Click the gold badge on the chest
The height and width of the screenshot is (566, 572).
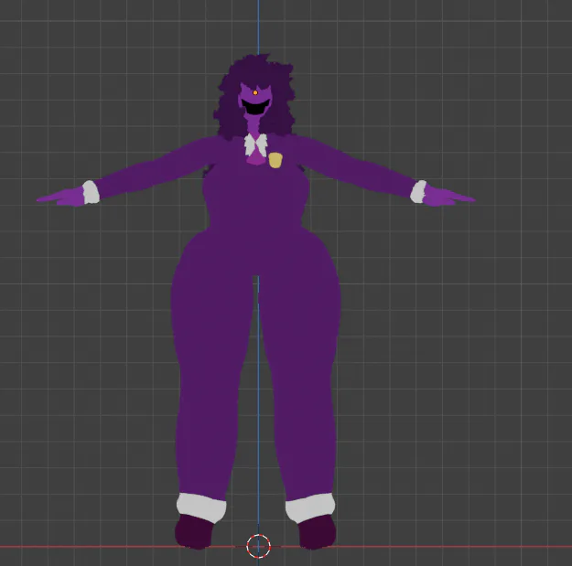[x=275, y=160]
